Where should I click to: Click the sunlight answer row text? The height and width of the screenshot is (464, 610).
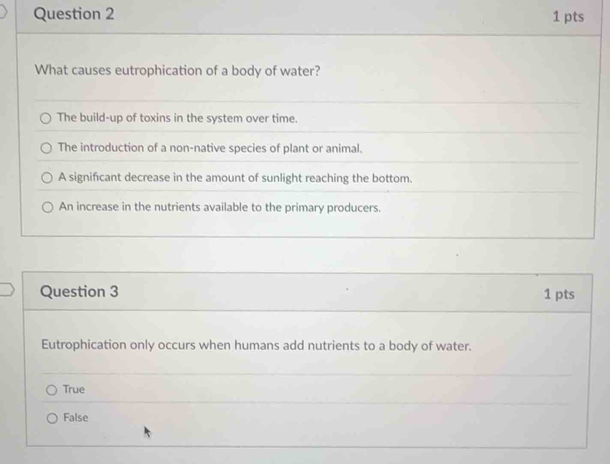pos(235,178)
